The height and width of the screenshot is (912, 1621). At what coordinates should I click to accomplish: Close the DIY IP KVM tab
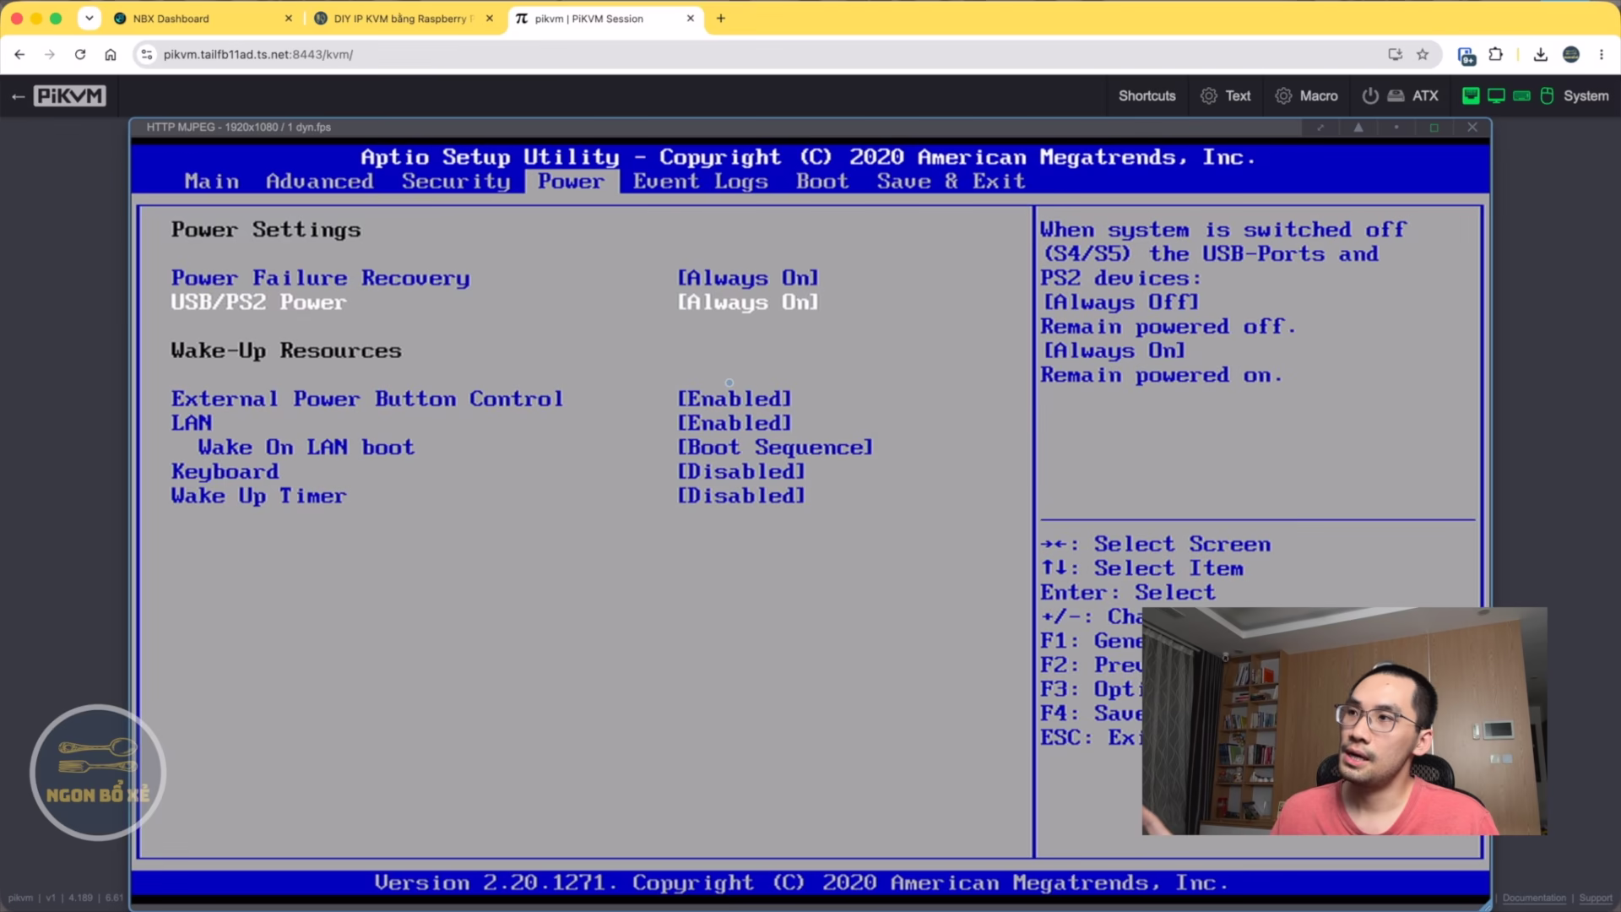490,19
